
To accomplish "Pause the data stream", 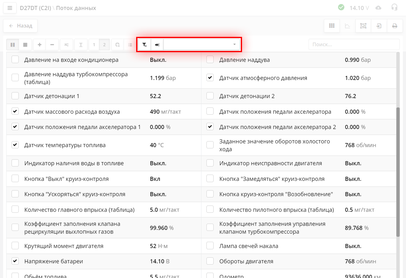I will coord(13,45).
